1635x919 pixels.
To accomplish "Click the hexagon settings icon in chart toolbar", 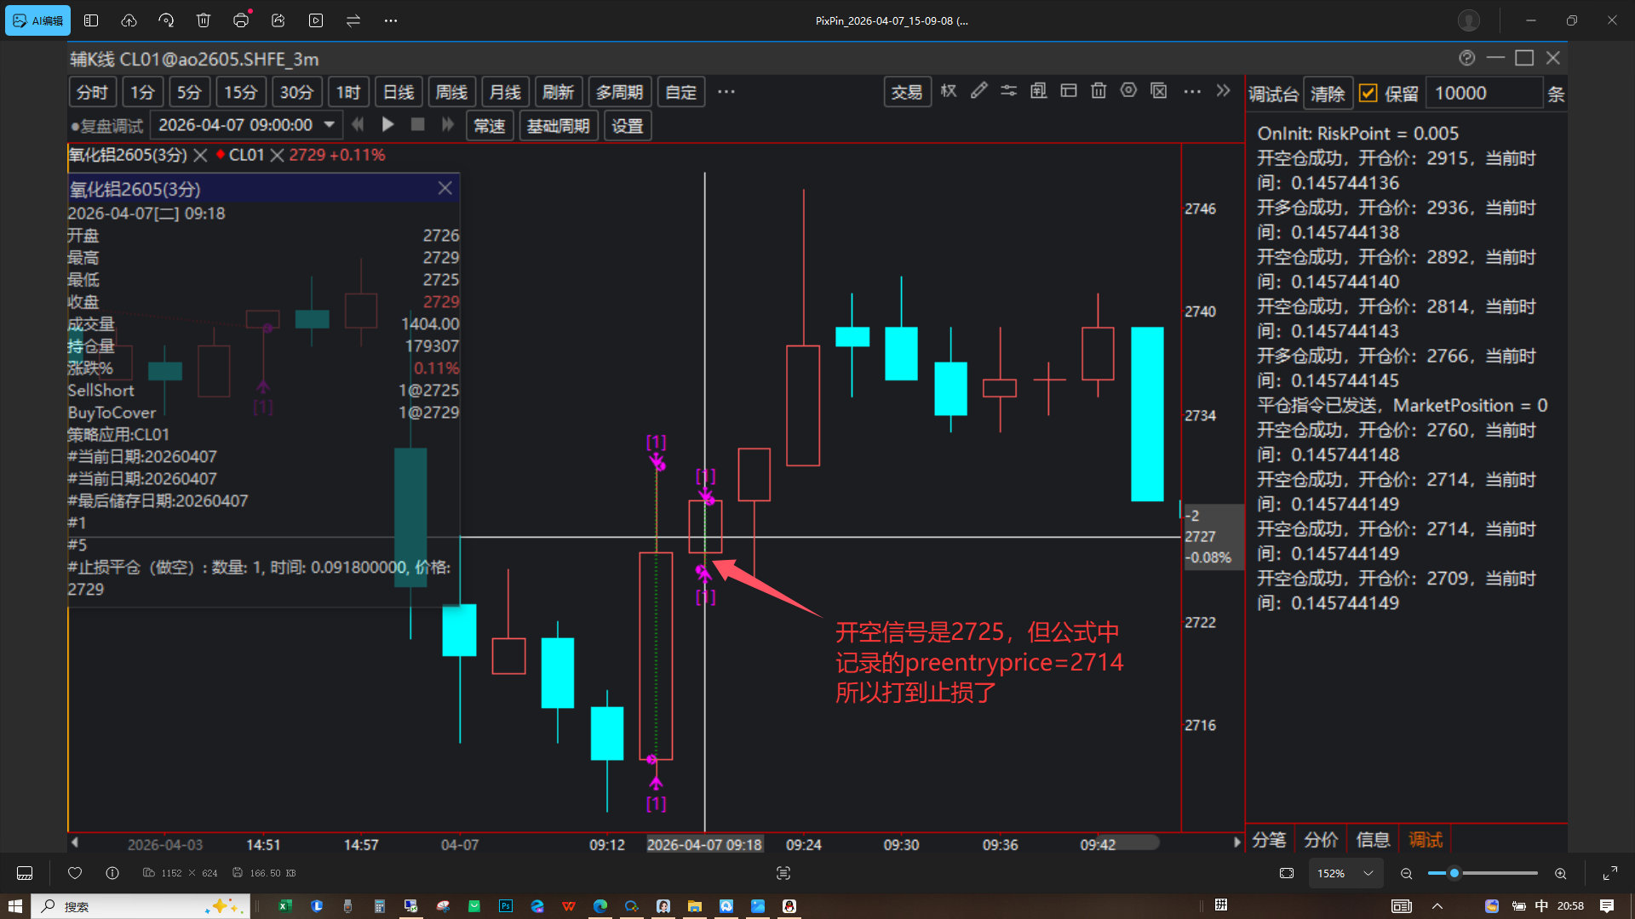I will [x=1128, y=91].
